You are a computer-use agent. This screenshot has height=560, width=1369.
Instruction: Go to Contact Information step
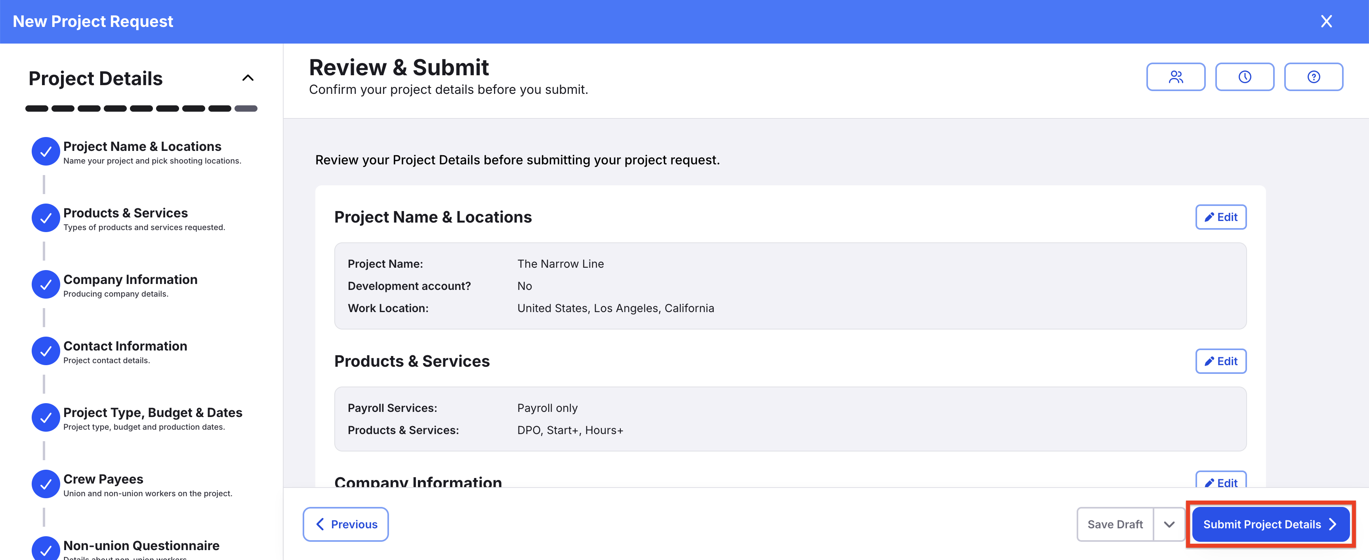click(x=126, y=346)
